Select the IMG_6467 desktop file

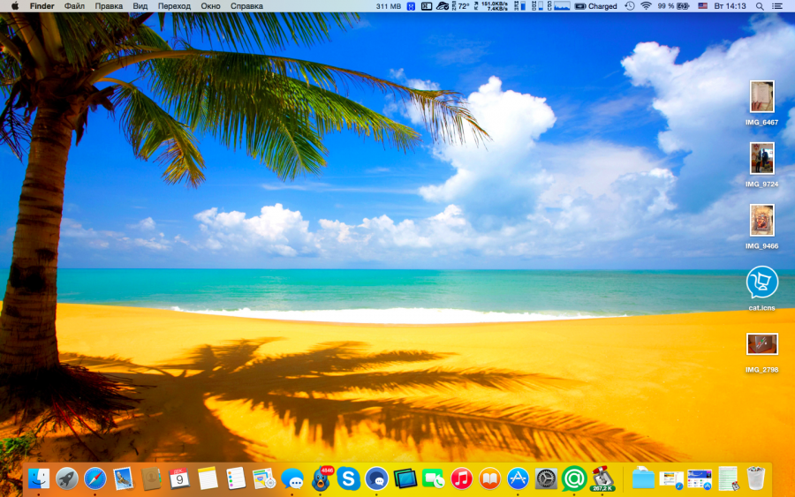(761, 96)
